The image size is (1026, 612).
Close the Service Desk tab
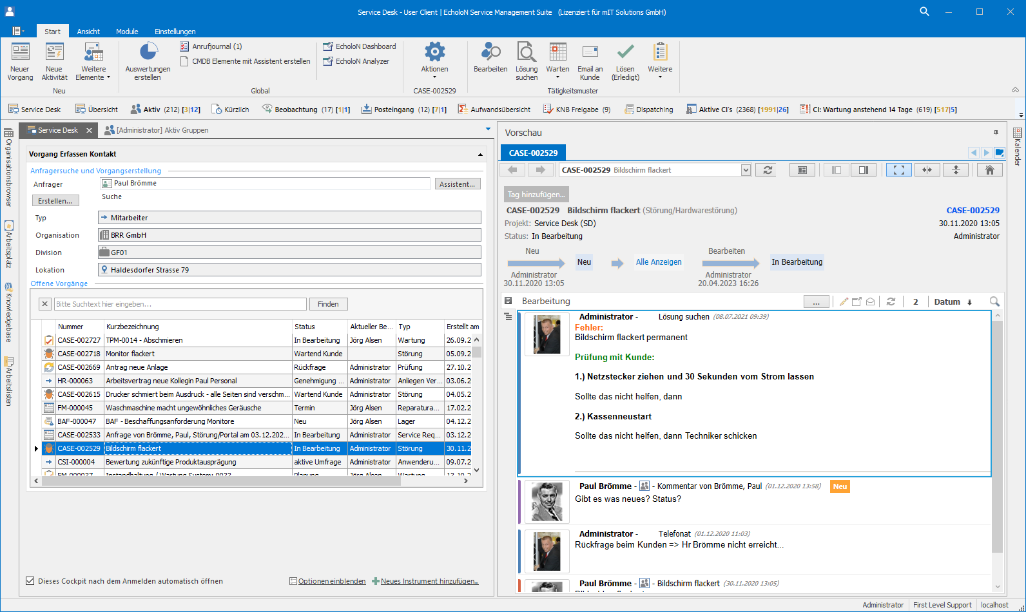(90, 130)
